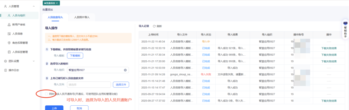This screenshot has width=349, height=110.
Task: Open 新用户审核 via its sidebar icon
Action: click(x=9, y=24)
